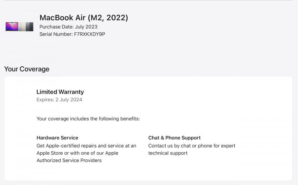
Task: Click the serial number F7RXKXDY9P
Action: (89, 34)
